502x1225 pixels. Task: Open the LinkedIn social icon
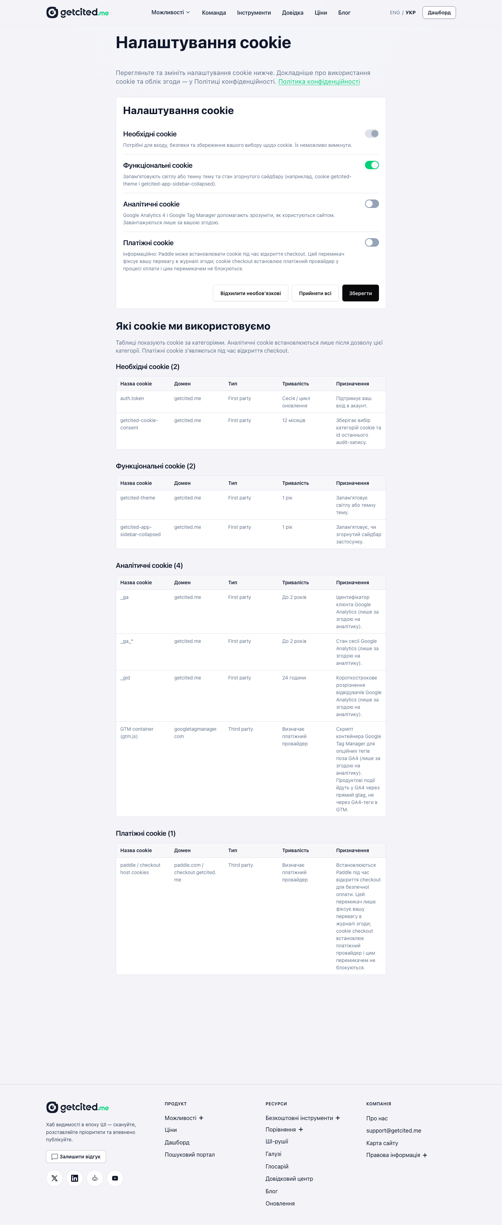[x=75, y=1178]
